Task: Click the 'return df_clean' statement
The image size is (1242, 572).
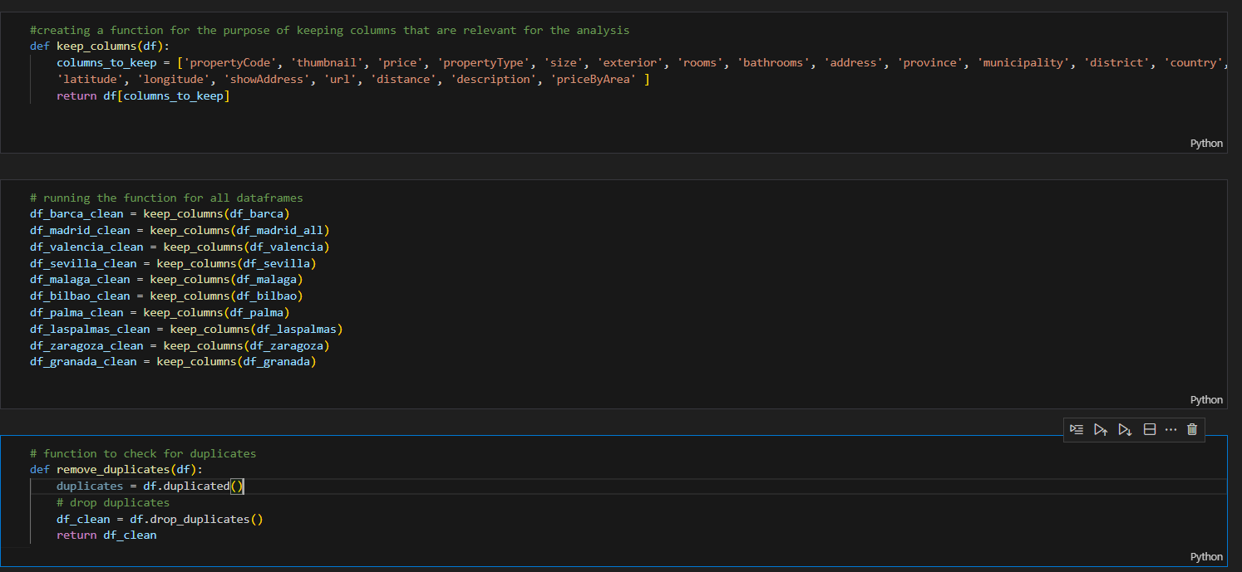Action: pyautogui.click(x=106, y=535)
